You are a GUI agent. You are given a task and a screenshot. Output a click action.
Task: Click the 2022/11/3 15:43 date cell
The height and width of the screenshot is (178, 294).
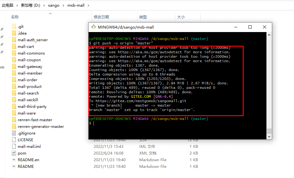pyautogui.click(x=109, y=146)
